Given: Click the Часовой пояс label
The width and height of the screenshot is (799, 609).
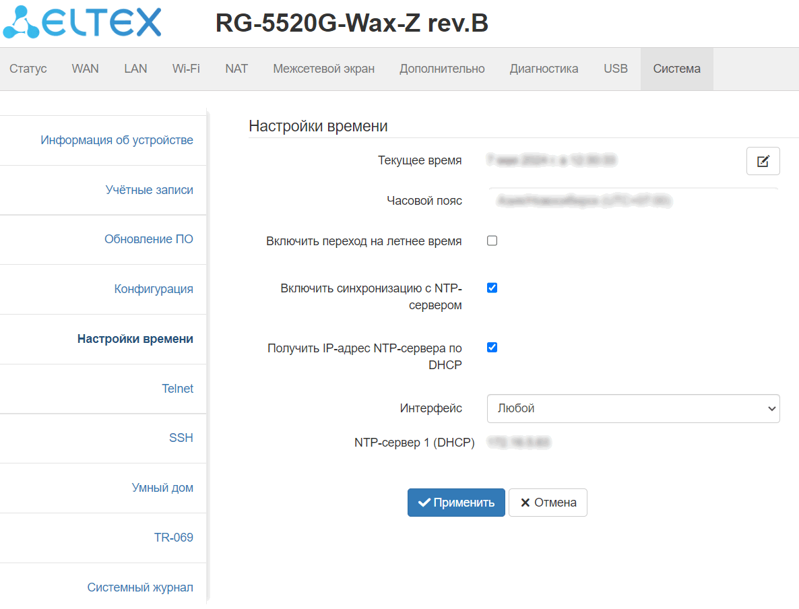Looking at the screenshot, I should click(424, 201).
